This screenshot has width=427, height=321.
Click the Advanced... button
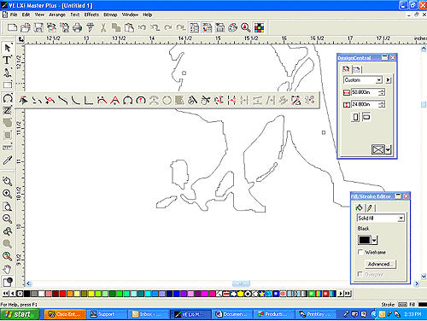click(x=379, y=264)
